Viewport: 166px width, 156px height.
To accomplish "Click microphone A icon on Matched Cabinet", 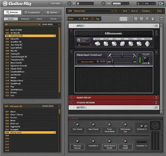I will pyautogui.click(x=110, y=55).
